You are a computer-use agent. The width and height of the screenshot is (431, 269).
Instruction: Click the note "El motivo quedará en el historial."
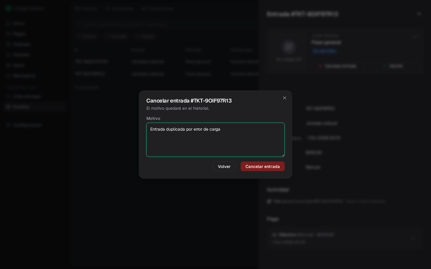[178, 108]
